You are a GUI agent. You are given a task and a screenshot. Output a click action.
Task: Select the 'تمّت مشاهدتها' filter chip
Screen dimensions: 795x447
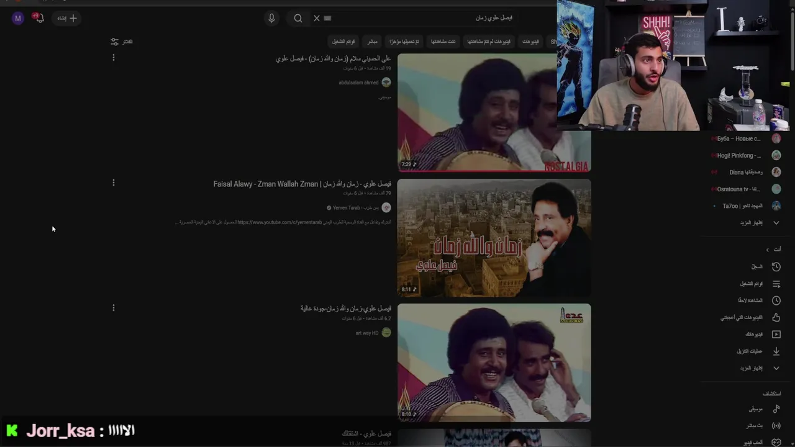pyautogui.click(x=443, y=42)
